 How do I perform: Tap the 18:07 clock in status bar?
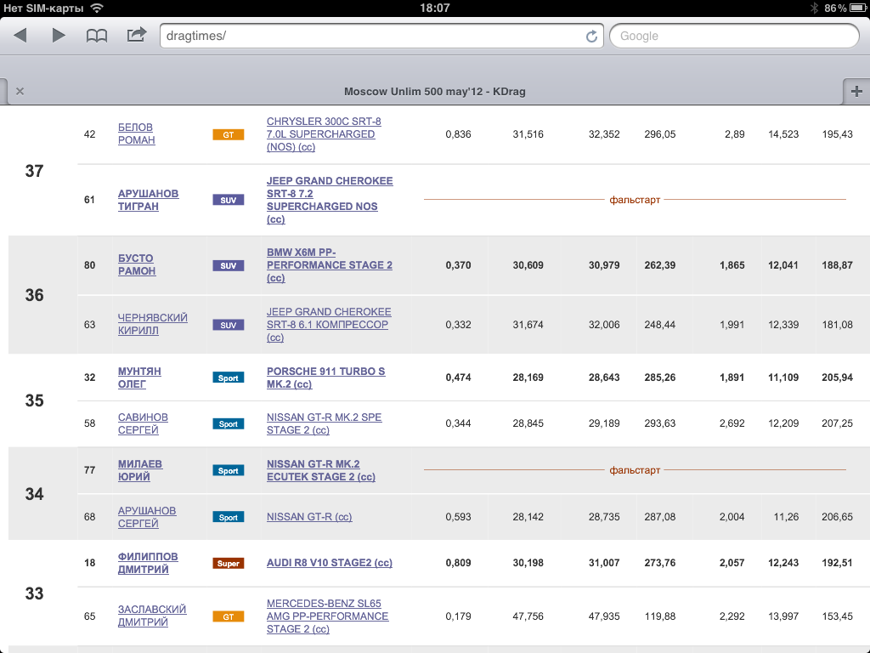[x=434, y=8]
